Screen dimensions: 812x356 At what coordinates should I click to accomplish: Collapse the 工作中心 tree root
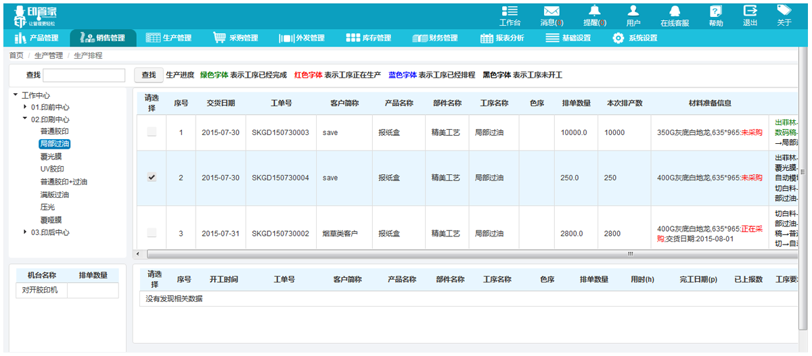pos(16,95)
